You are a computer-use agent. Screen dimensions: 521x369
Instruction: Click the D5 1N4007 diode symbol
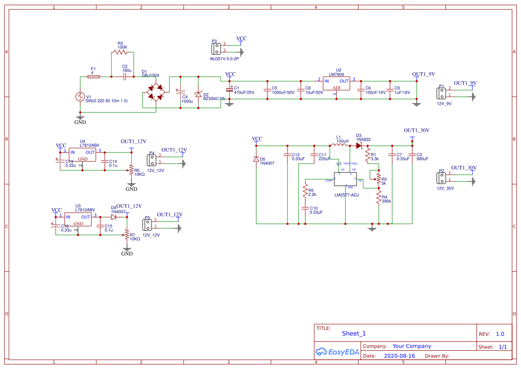[256, 159]
